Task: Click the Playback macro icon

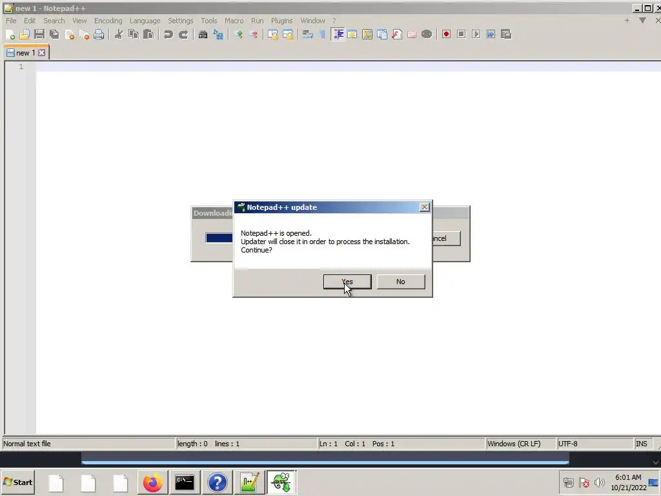Action: tap(476, 35)
